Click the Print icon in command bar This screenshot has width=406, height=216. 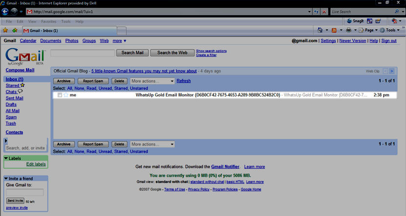tap(348, 30)
